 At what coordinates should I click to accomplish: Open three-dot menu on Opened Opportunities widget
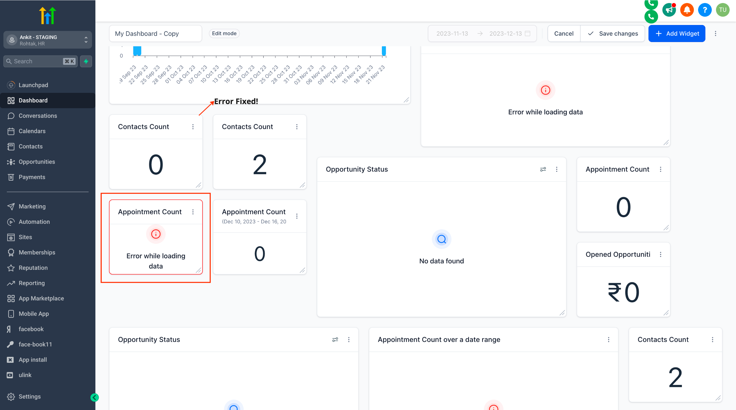[660, 254]
